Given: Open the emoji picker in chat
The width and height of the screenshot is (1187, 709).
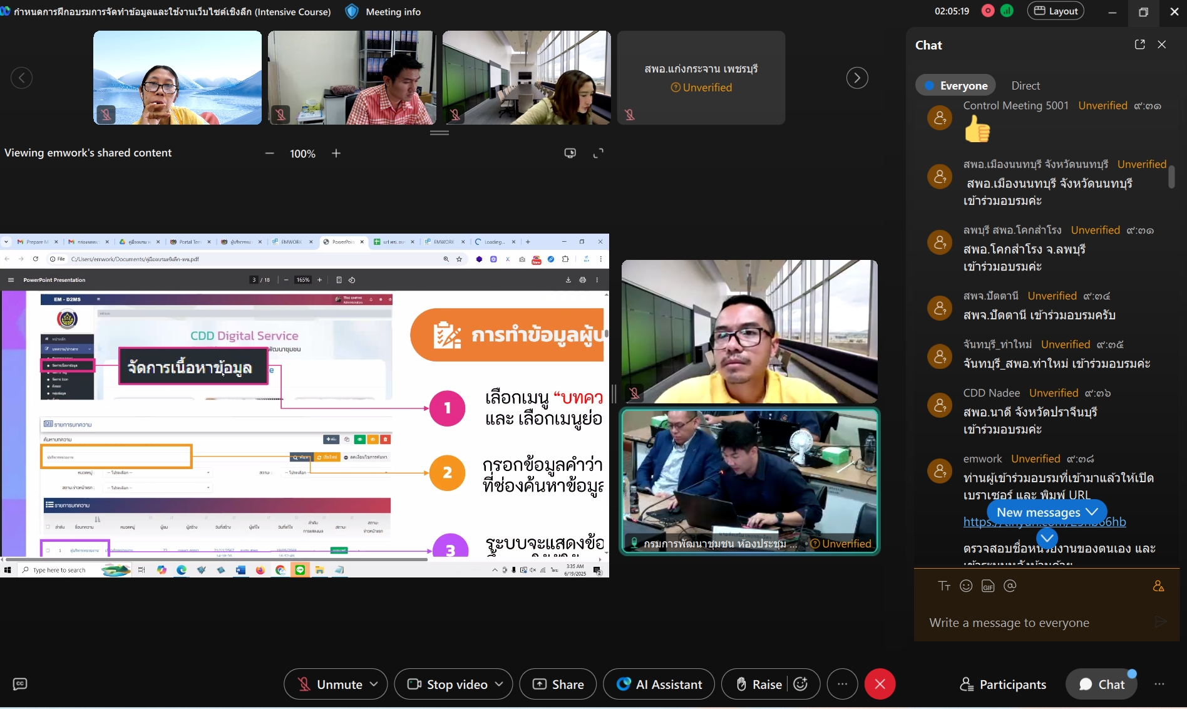Looking at the screenshot, I should tap(966, 586).
